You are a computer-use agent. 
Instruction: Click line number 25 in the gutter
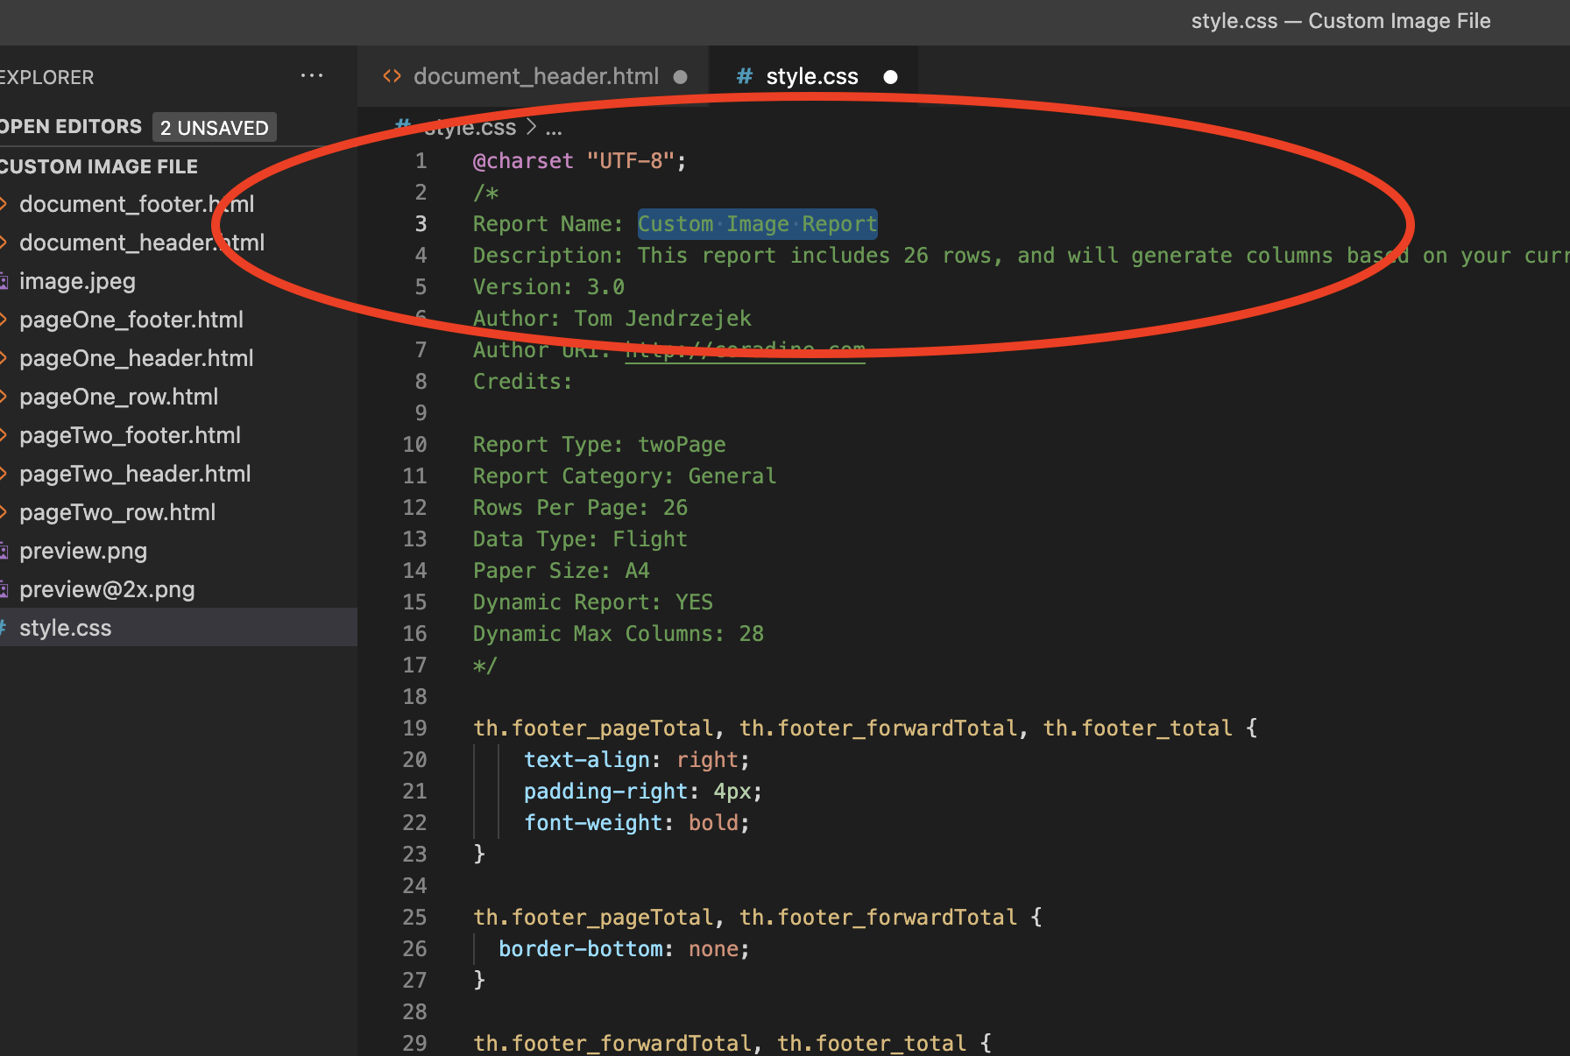click(x=414, y=918)
